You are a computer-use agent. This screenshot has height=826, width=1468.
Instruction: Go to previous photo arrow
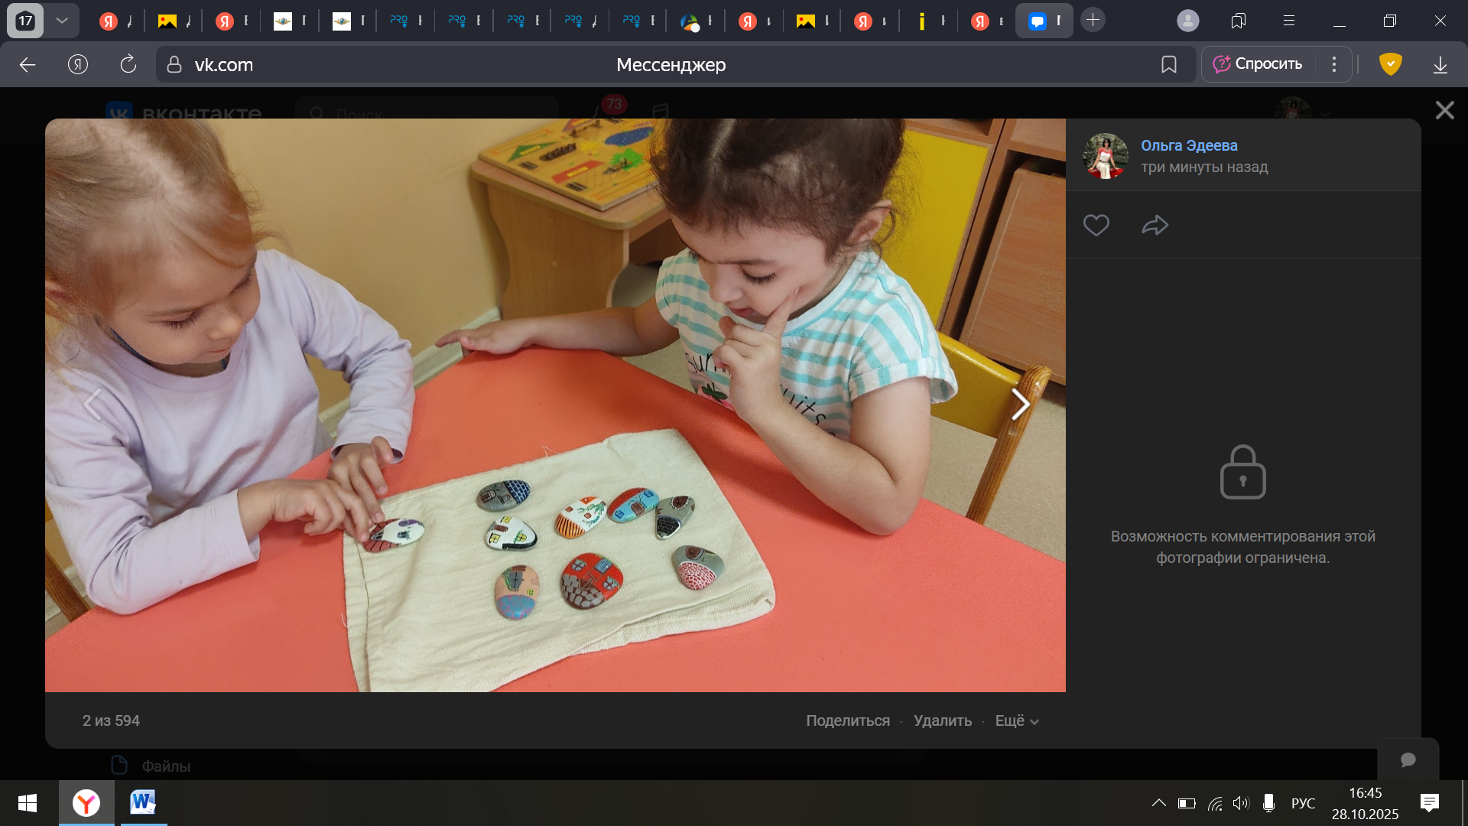(92, 405)
